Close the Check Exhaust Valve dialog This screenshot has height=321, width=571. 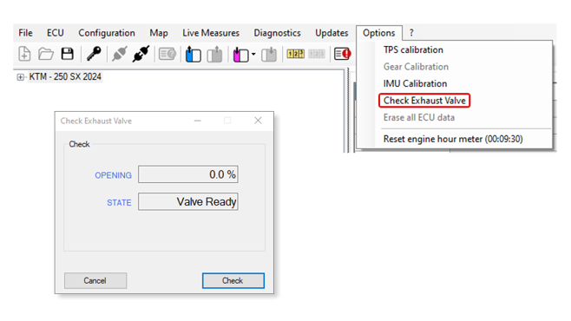pyautogui.click(x=258, y=121)
